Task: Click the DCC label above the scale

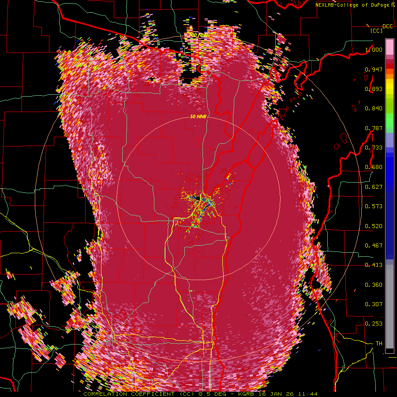Action: click(387, 26)
